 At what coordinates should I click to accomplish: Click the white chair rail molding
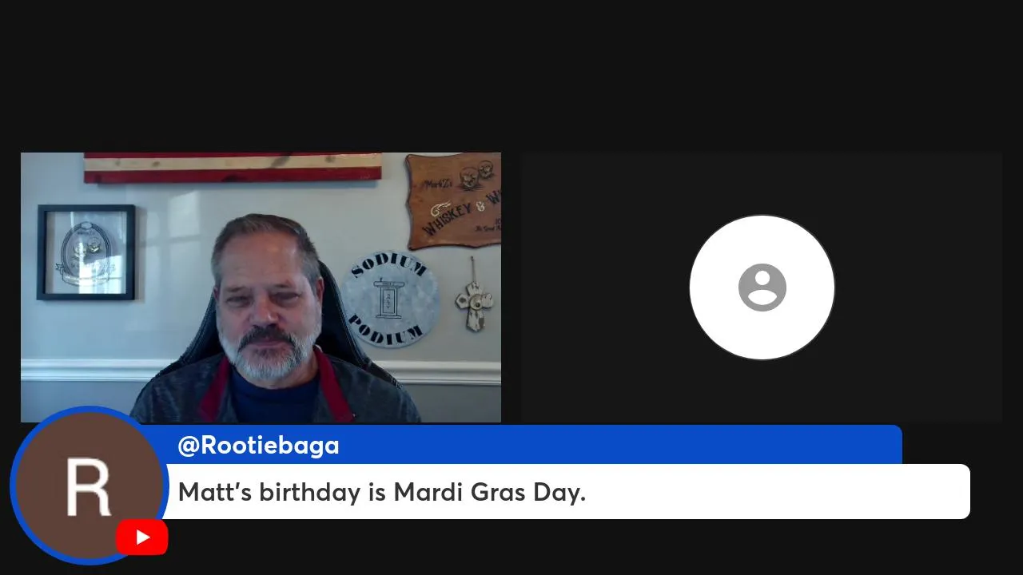[x=80, y=370]
